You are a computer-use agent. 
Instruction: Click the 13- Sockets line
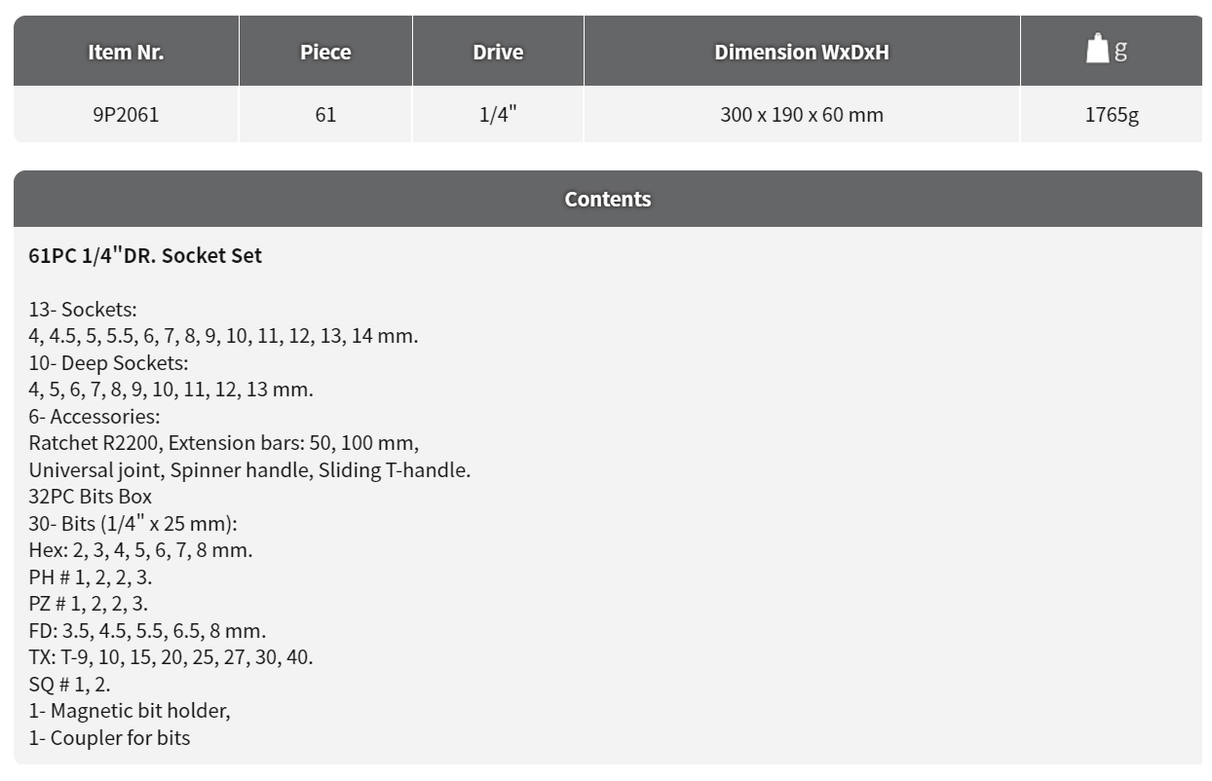(83, 310)
